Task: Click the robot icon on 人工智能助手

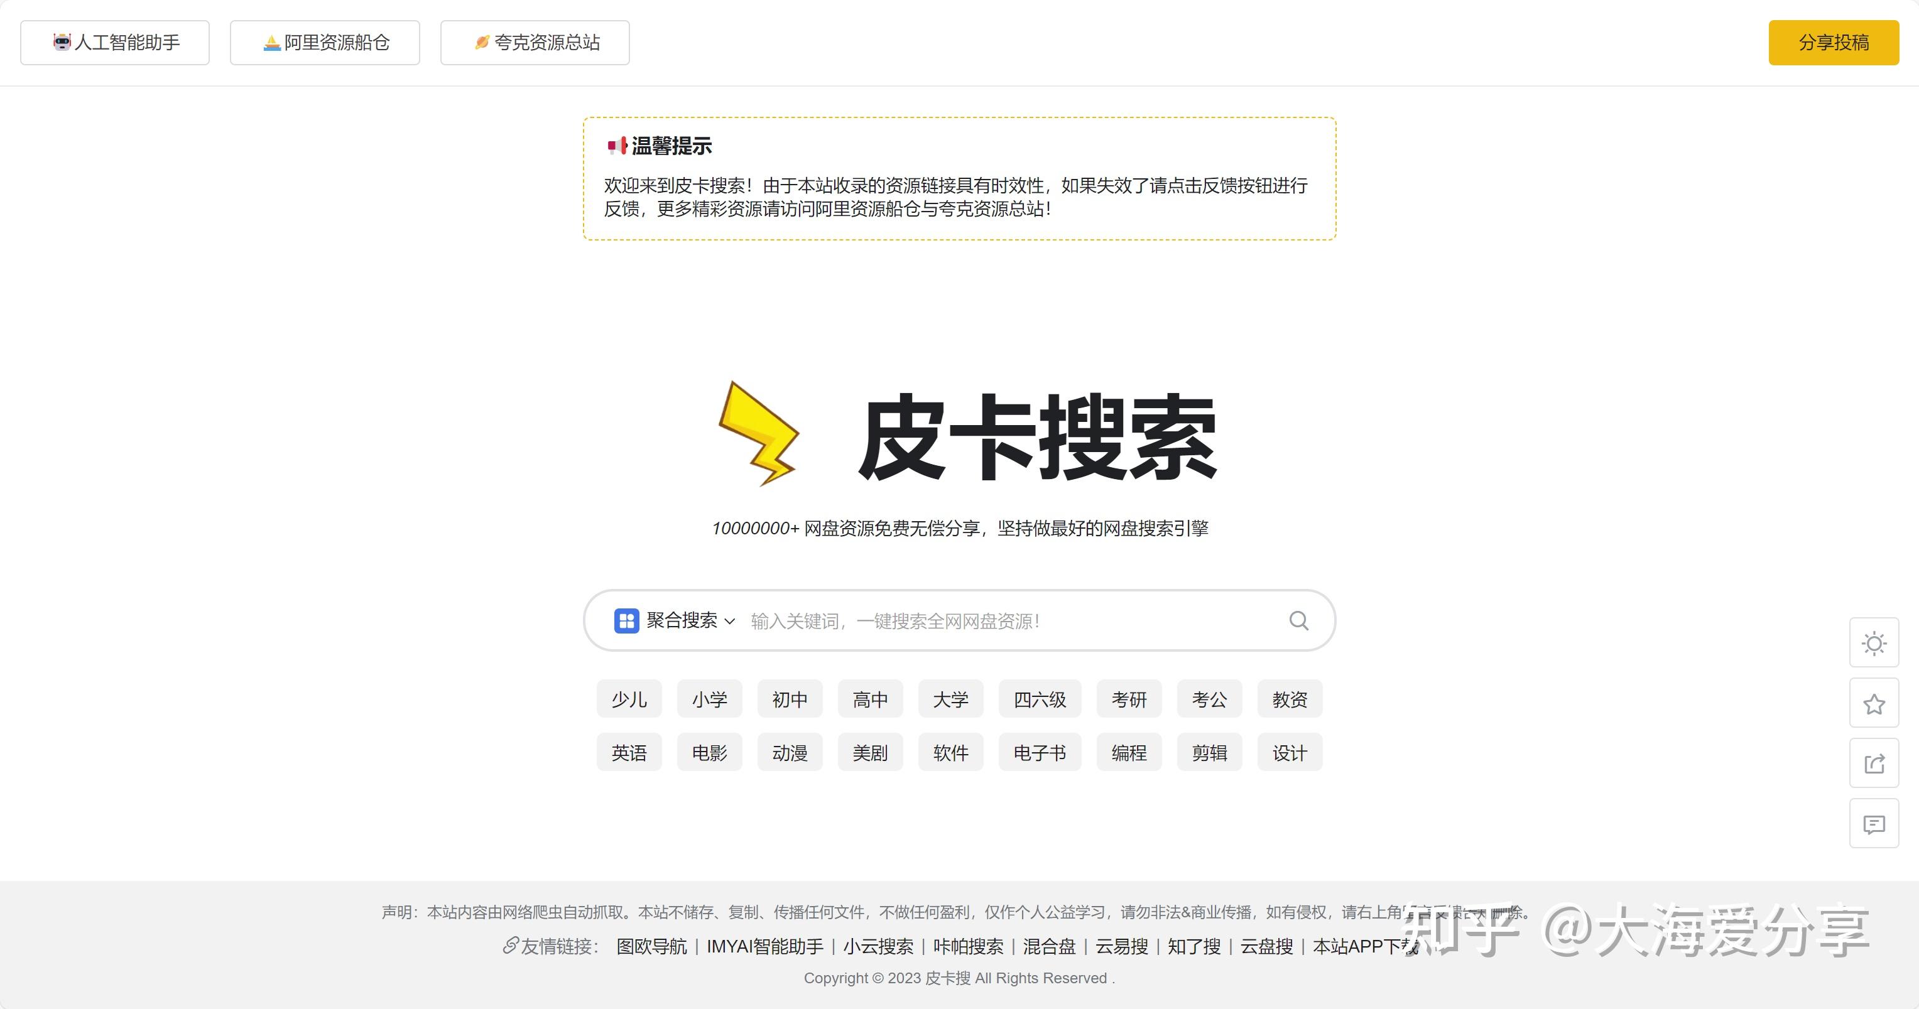Action: [x=62, y=41]
